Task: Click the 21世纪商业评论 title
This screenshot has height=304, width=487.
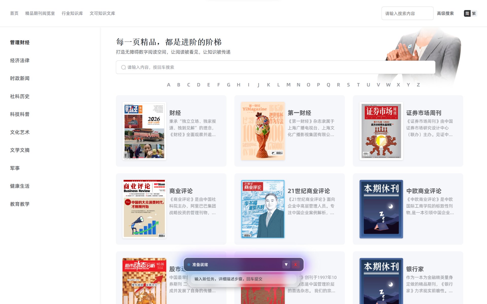Action: coord(309,191)
